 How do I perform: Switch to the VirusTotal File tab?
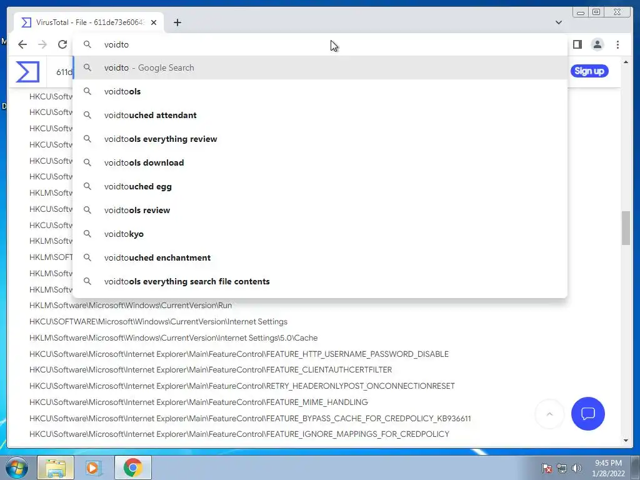89,22
